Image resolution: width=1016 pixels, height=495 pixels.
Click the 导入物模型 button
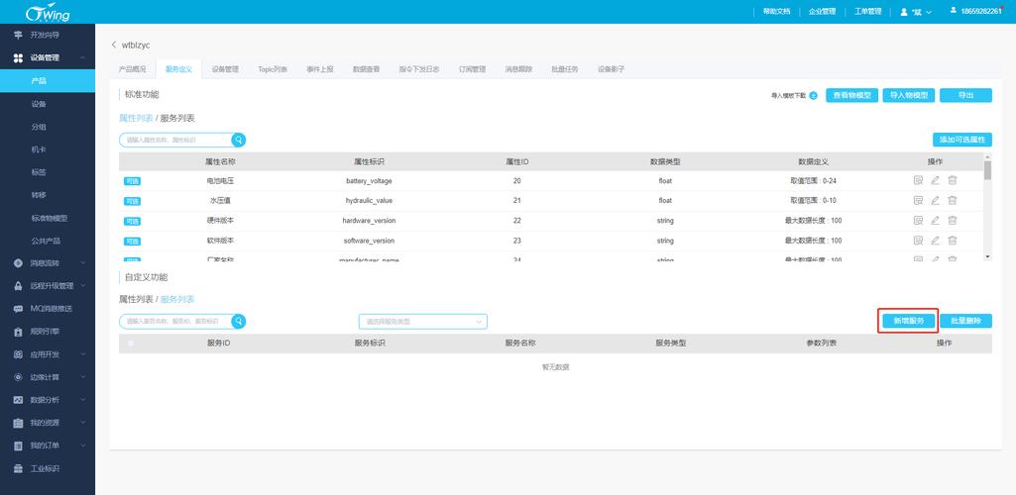(x=909, y=95)
